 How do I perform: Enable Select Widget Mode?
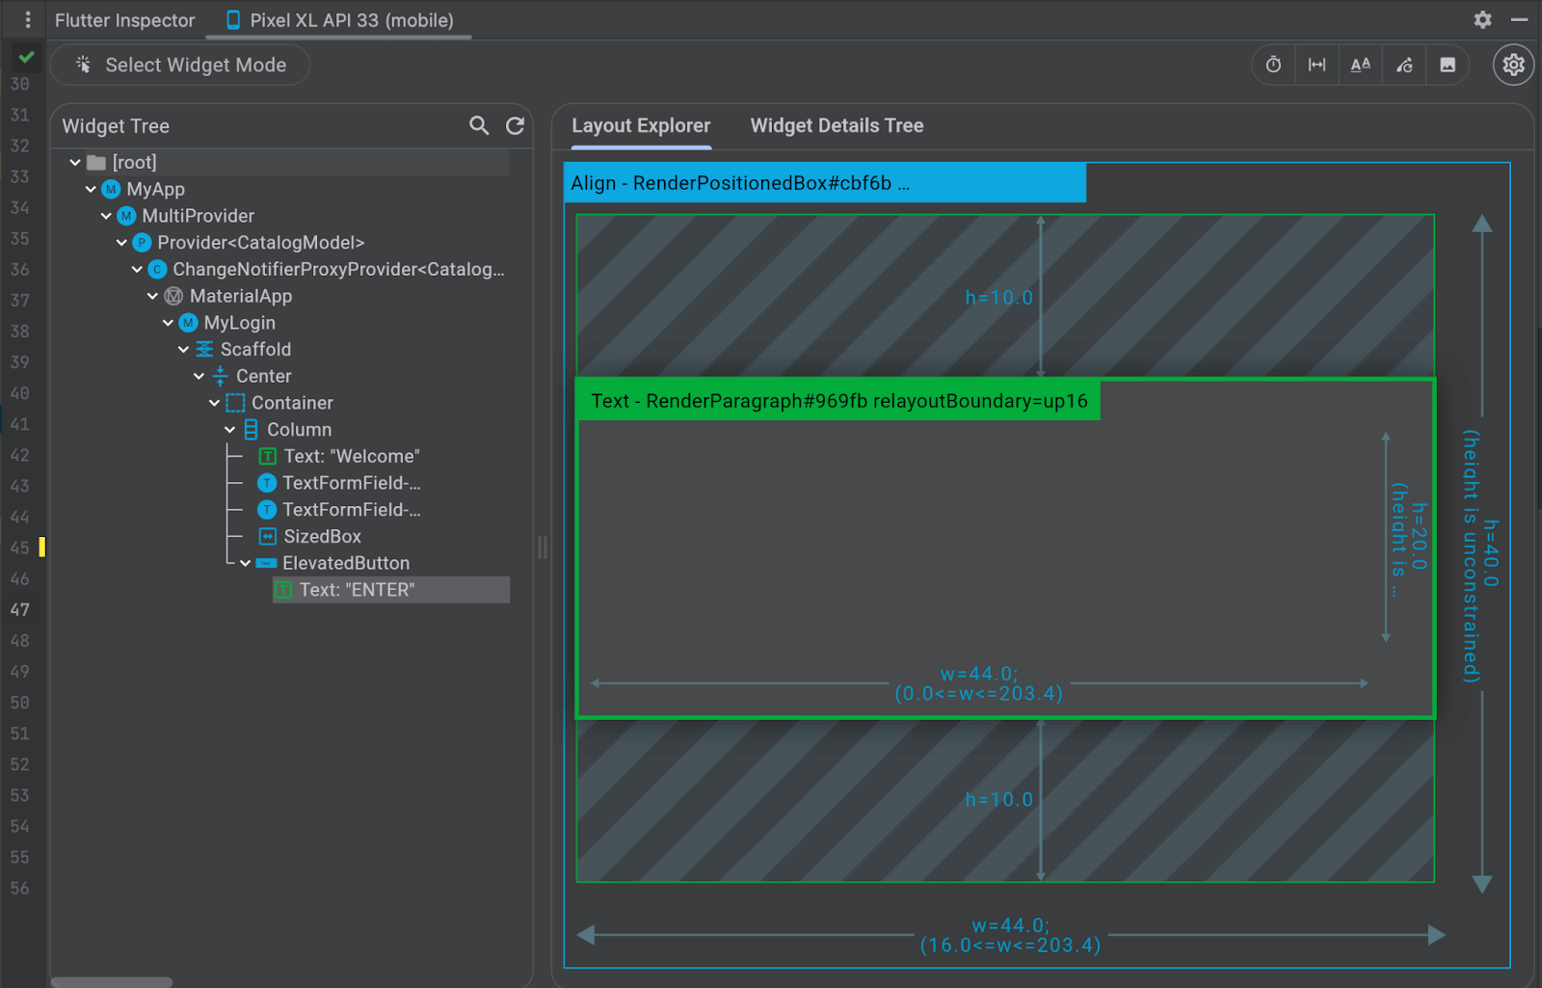click(x=179, y=65)
